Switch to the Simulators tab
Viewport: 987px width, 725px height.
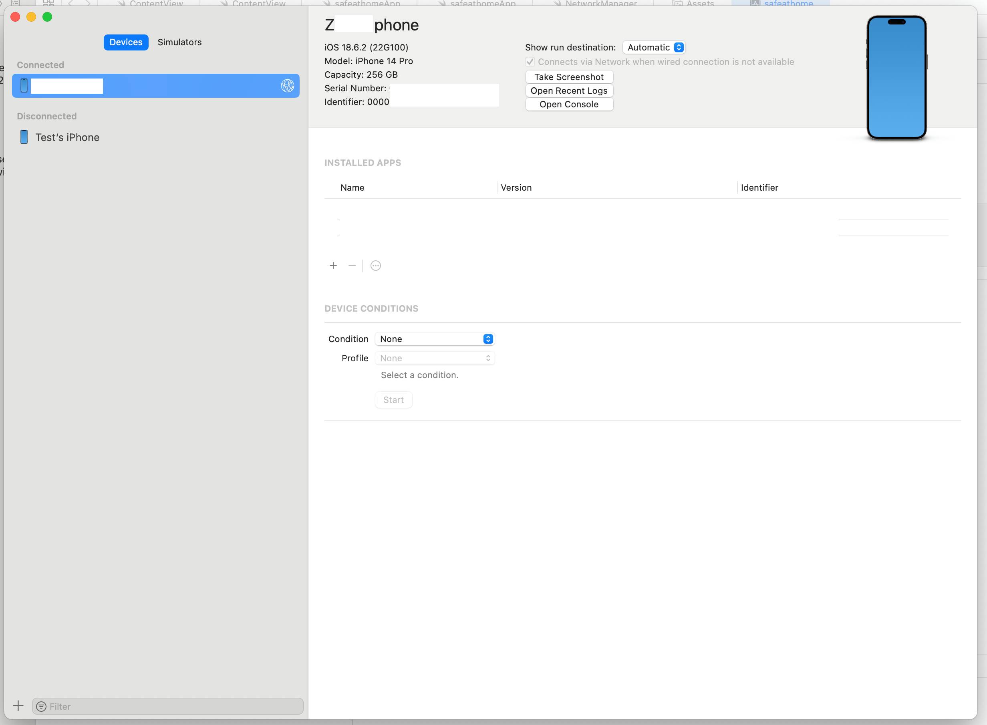pyautogui.click(x=179, y=42)
